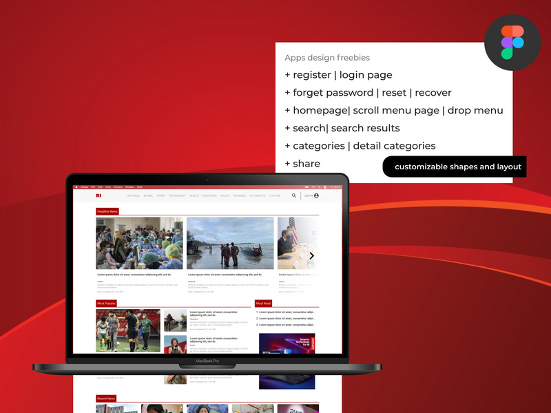The width and height of the screenshot is (551, 413).
Task: Click the Log In user avatar icon
Action: pos(316,195)
